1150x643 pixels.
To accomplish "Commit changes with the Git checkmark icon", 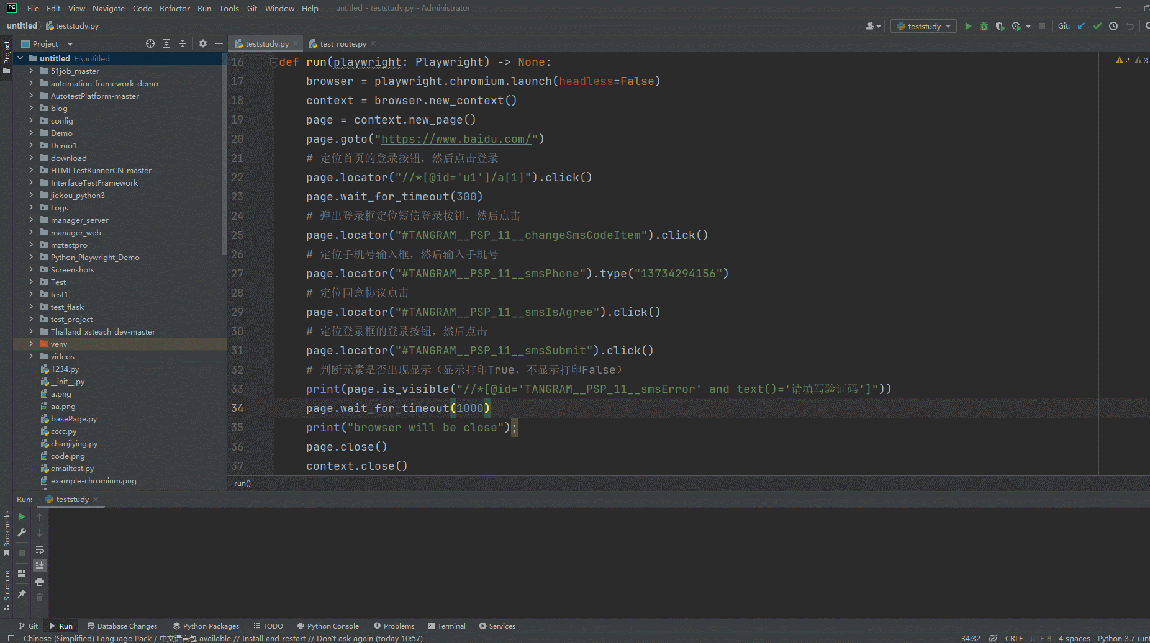I will pyautogui.click(x=1097, y=26).
